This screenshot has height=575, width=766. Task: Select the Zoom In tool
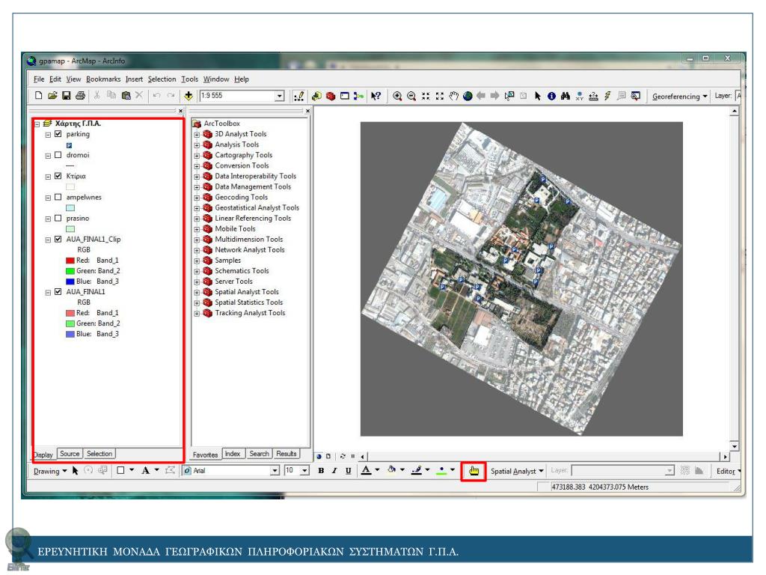point(398,97)
